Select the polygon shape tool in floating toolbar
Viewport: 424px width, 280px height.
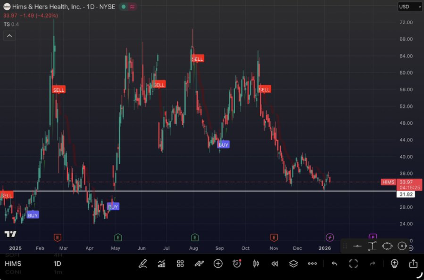tap(387, 246)
